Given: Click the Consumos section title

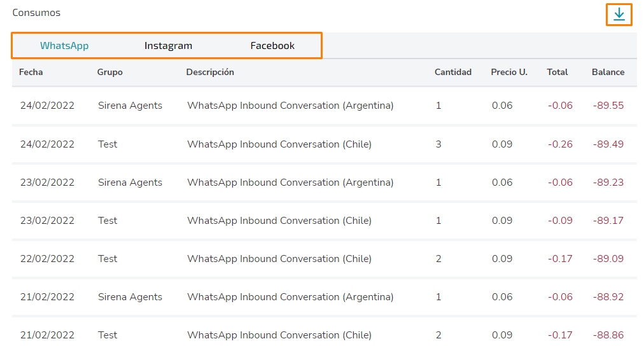Looking at the screenshot, I should pos(36,13).
